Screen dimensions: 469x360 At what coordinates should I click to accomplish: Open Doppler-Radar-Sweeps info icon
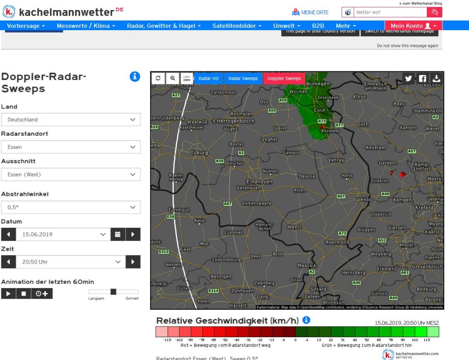point(135,76)
